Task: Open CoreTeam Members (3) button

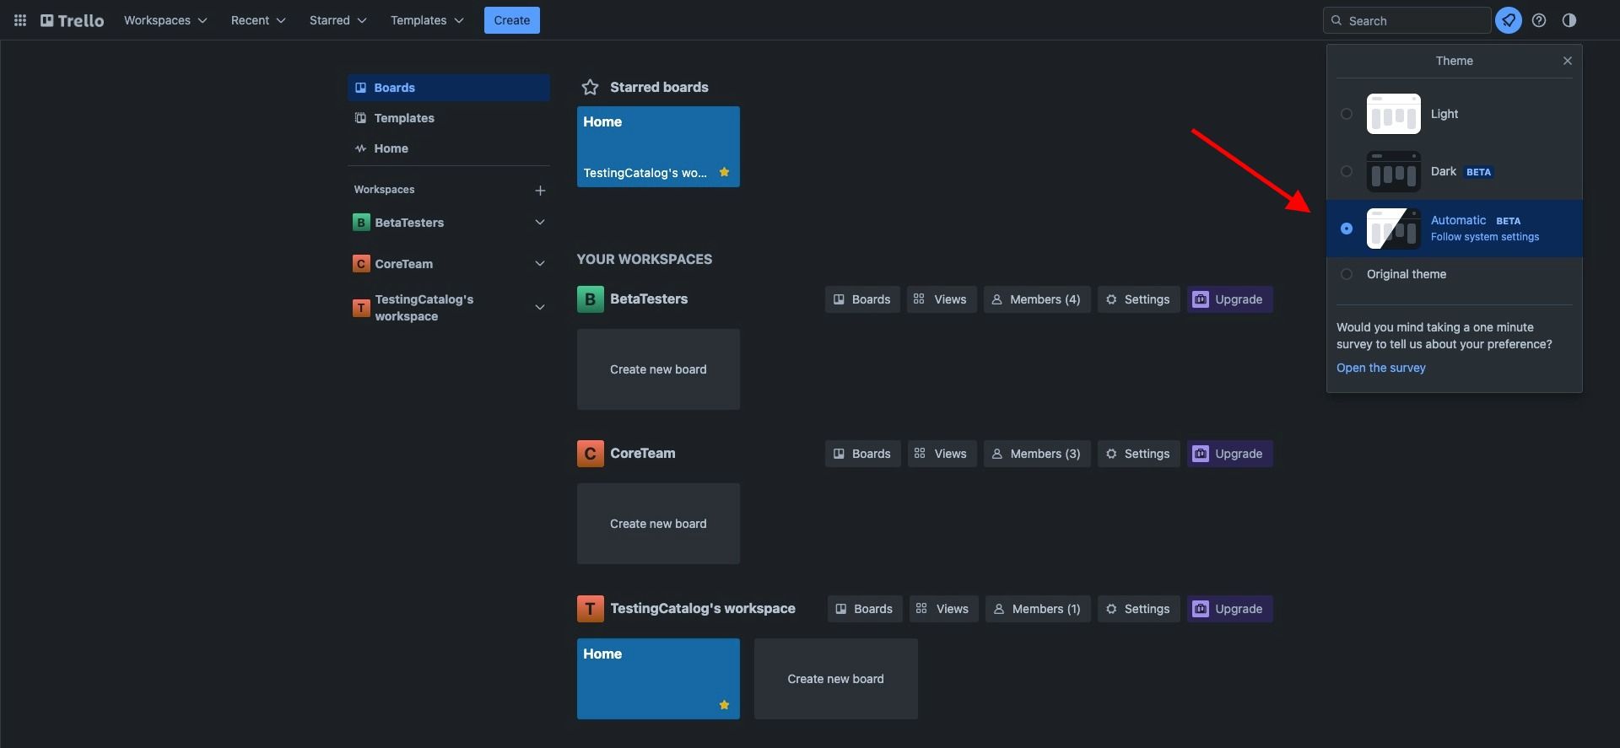Action: [1037, 454]
